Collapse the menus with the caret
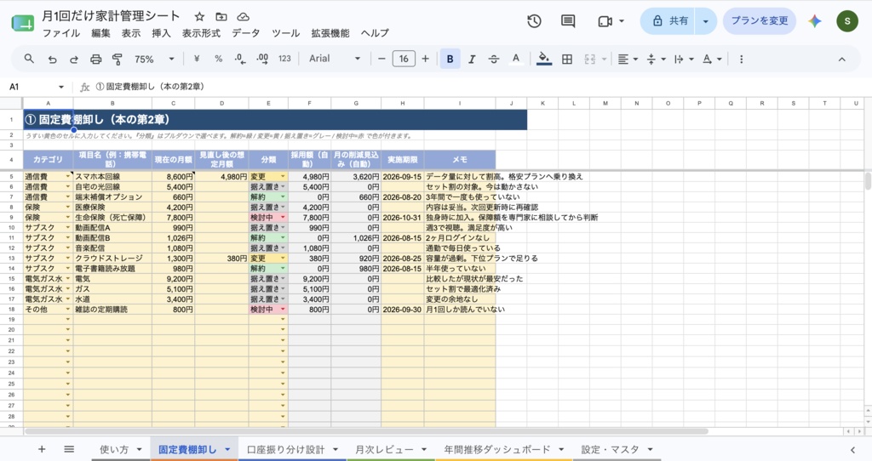Viewport: 872px width, 461px height. [x=841, y=60]
